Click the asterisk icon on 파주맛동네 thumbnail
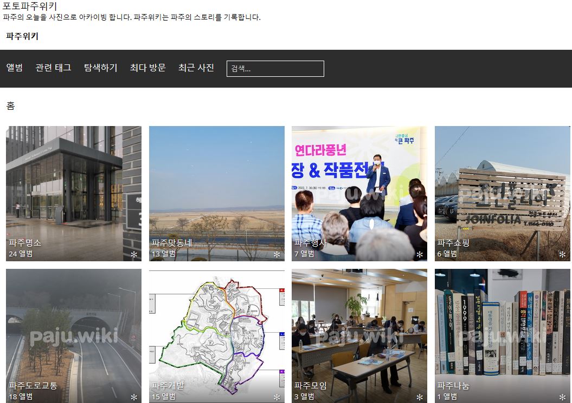Viewport: 572px width, 403px height. (x=277, y=254)
